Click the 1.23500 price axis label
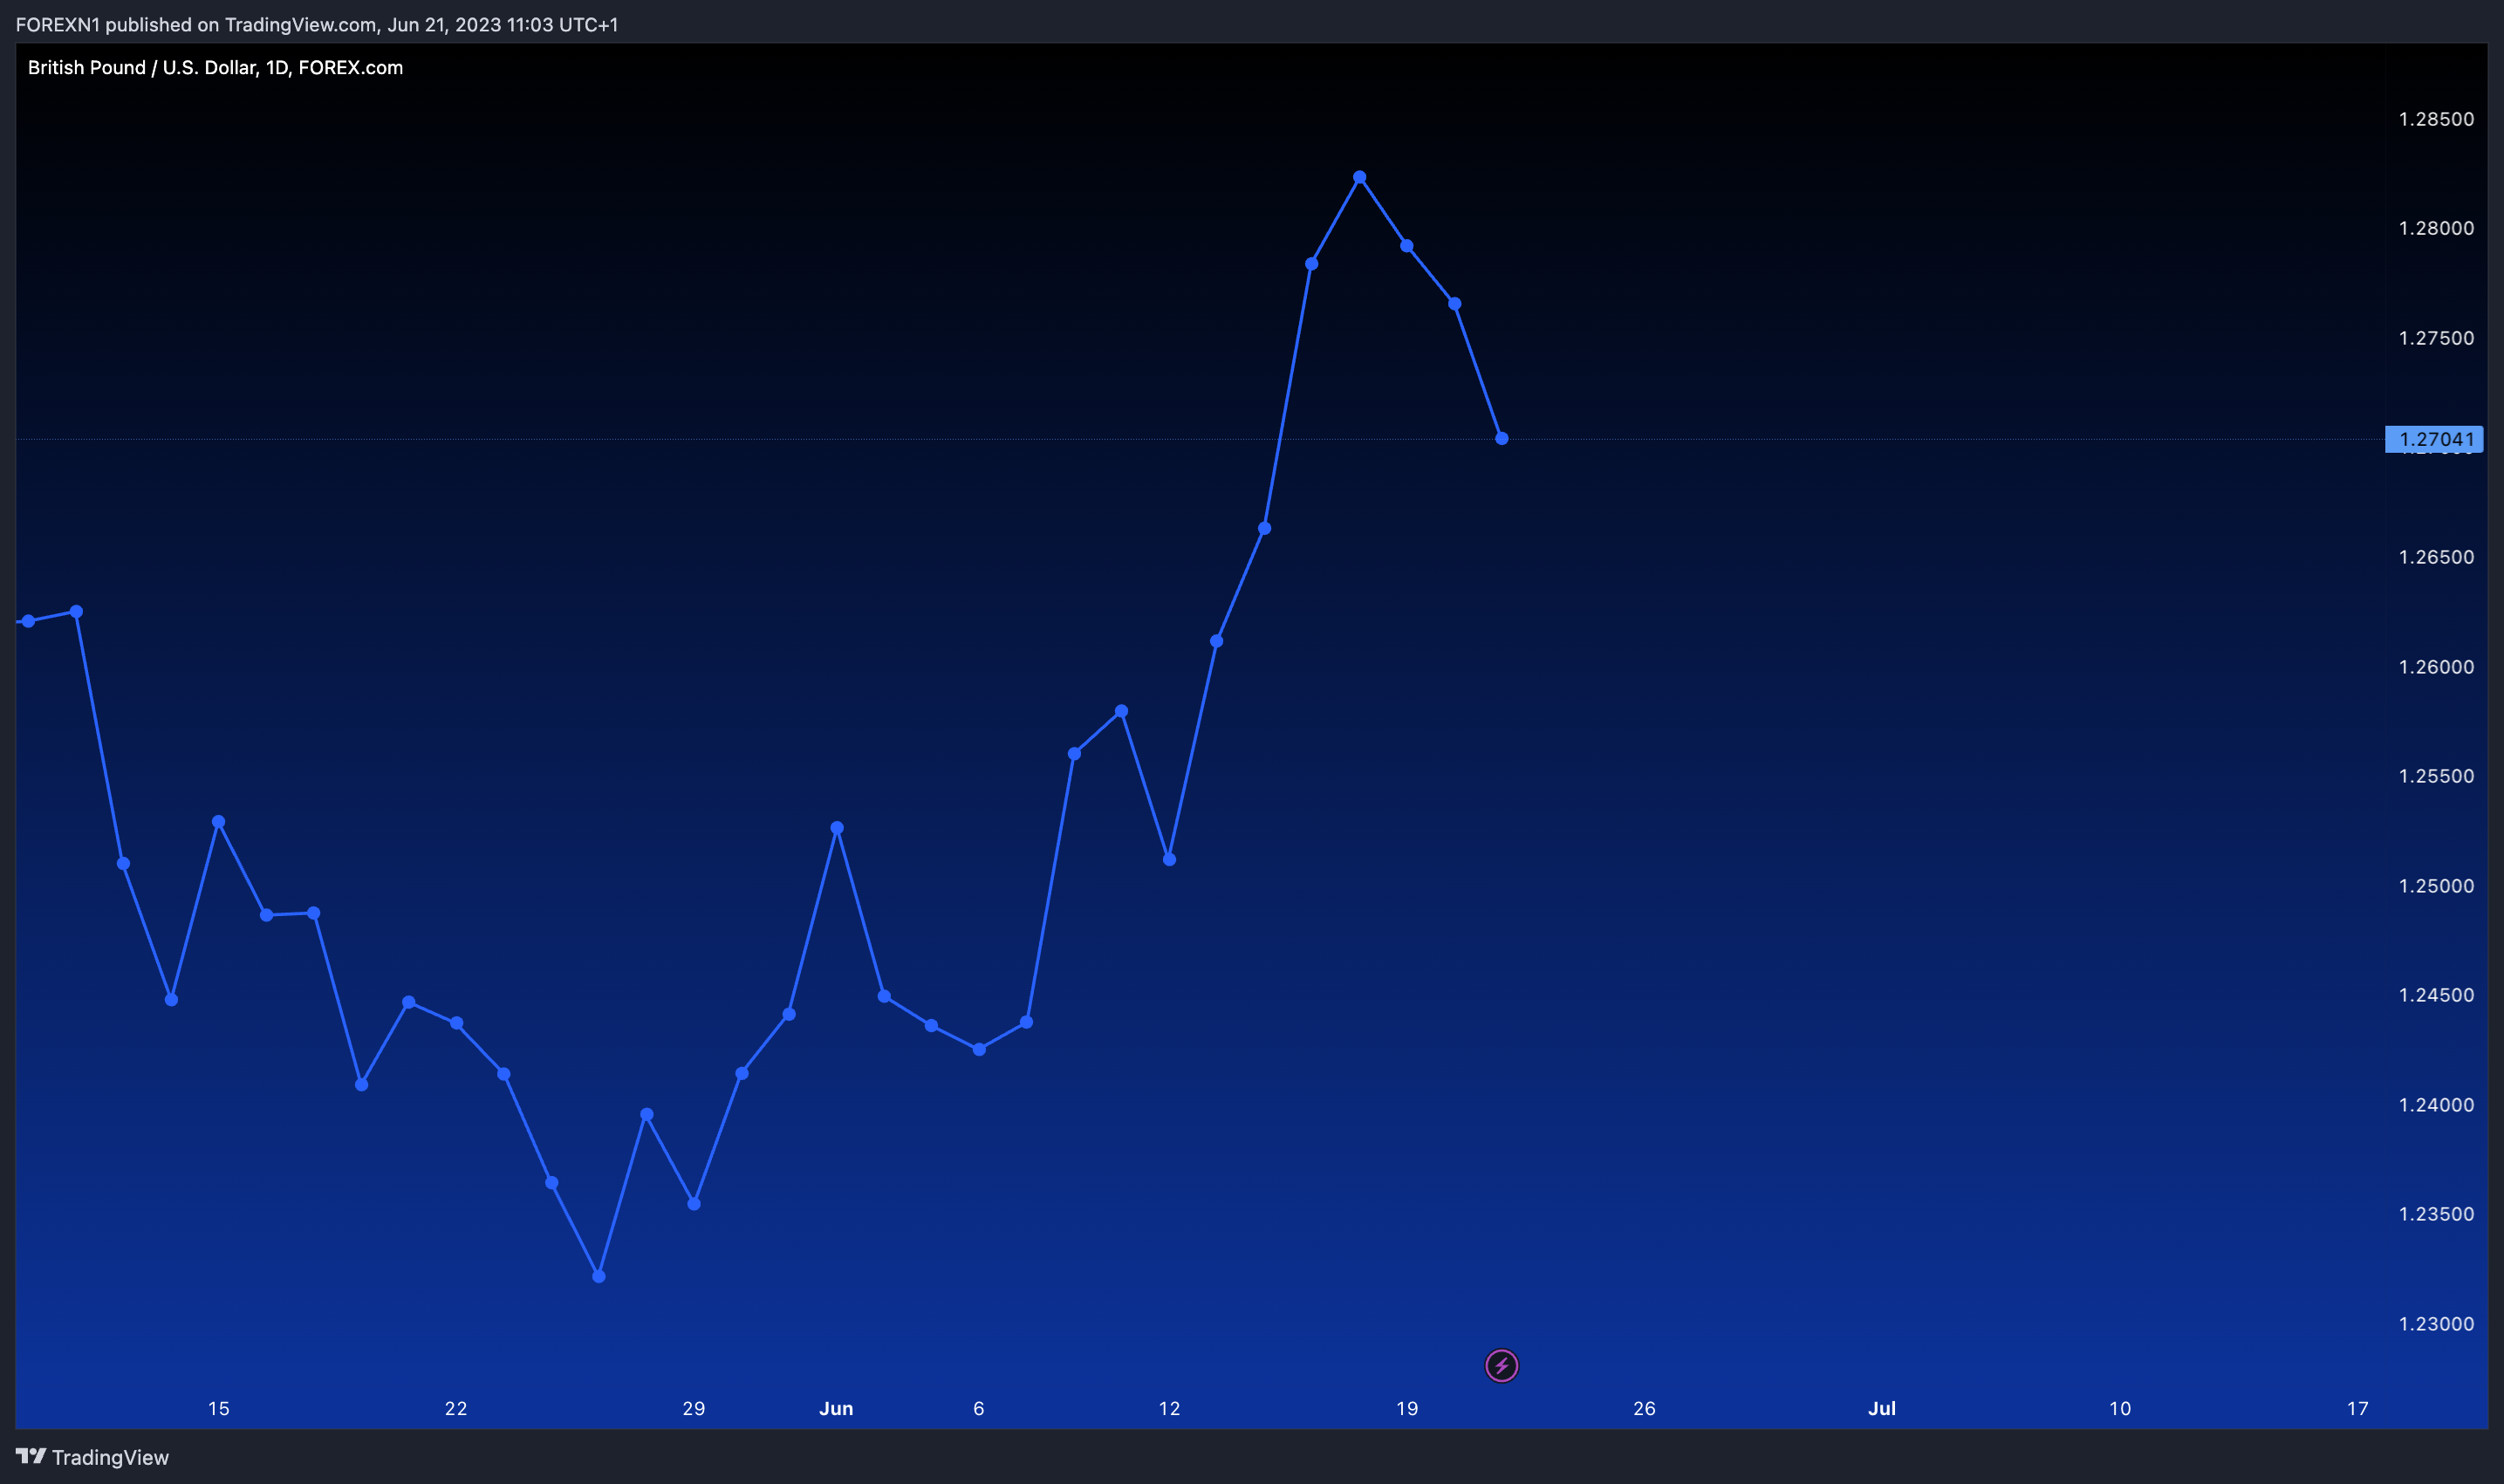The width and height of the screenshot is (2504, 1484). click(x=2436, y=1214)
